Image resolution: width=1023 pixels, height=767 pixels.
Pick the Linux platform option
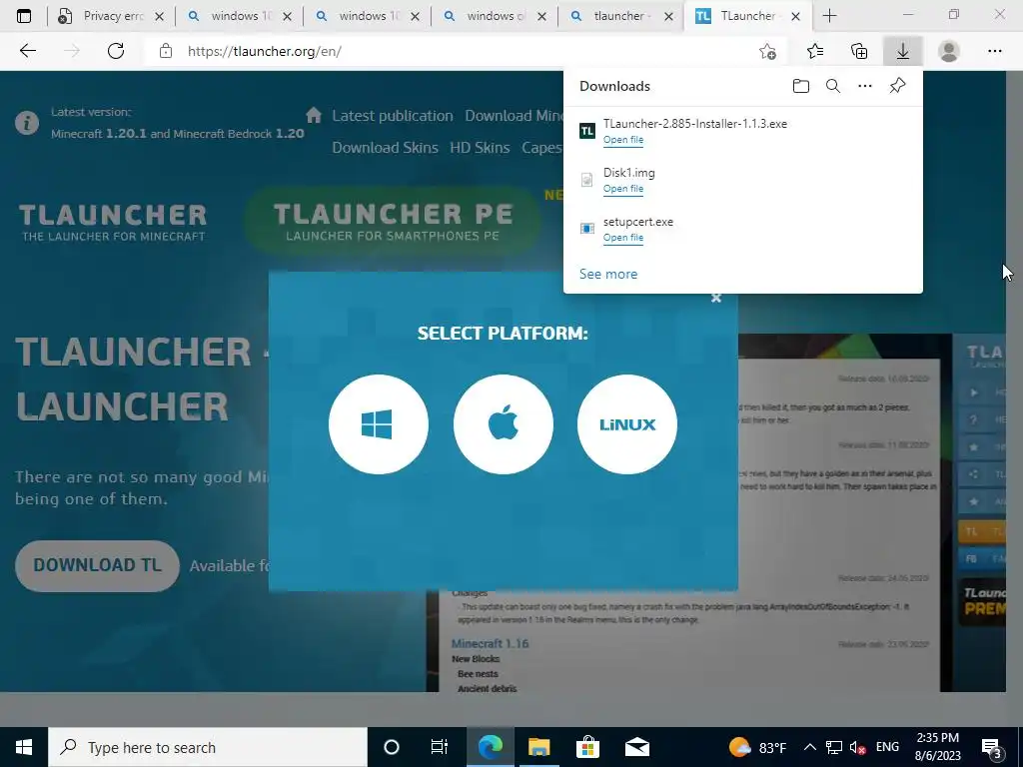pos(627,423)
